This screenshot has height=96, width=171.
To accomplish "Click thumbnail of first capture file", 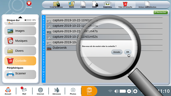I will click(49, 21).
